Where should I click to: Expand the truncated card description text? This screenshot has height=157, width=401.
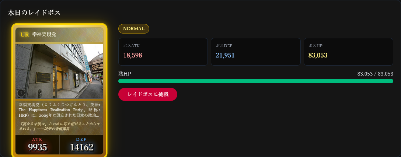coord(59,110)
